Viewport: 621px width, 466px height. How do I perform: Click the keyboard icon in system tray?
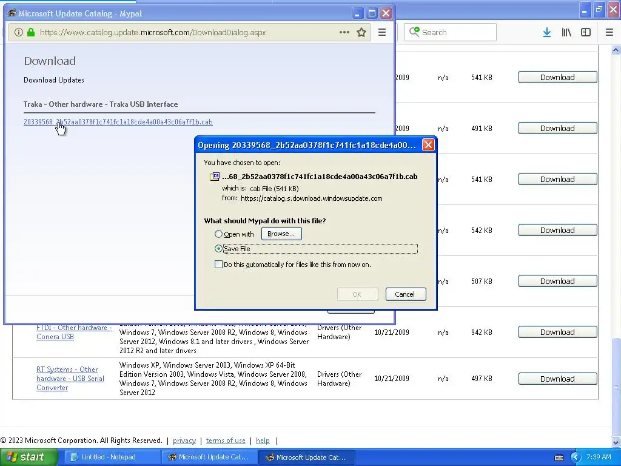point(559,458)
